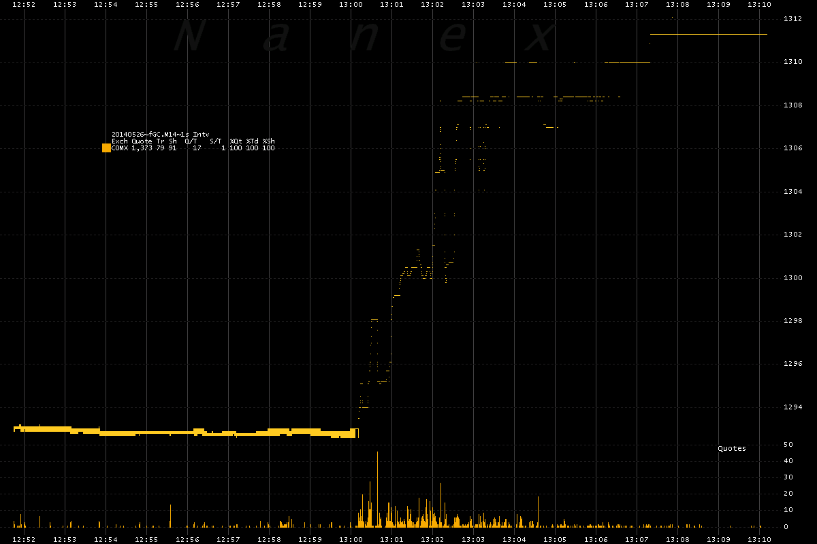The width and height of the screenshot is (817, 544).
Task: Click the 13:08 label on the bottom time axis
Action: 677,539
